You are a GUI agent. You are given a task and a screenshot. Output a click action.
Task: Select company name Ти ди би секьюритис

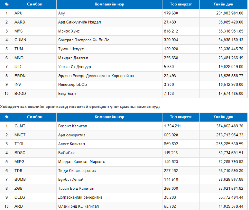point(77,171)
